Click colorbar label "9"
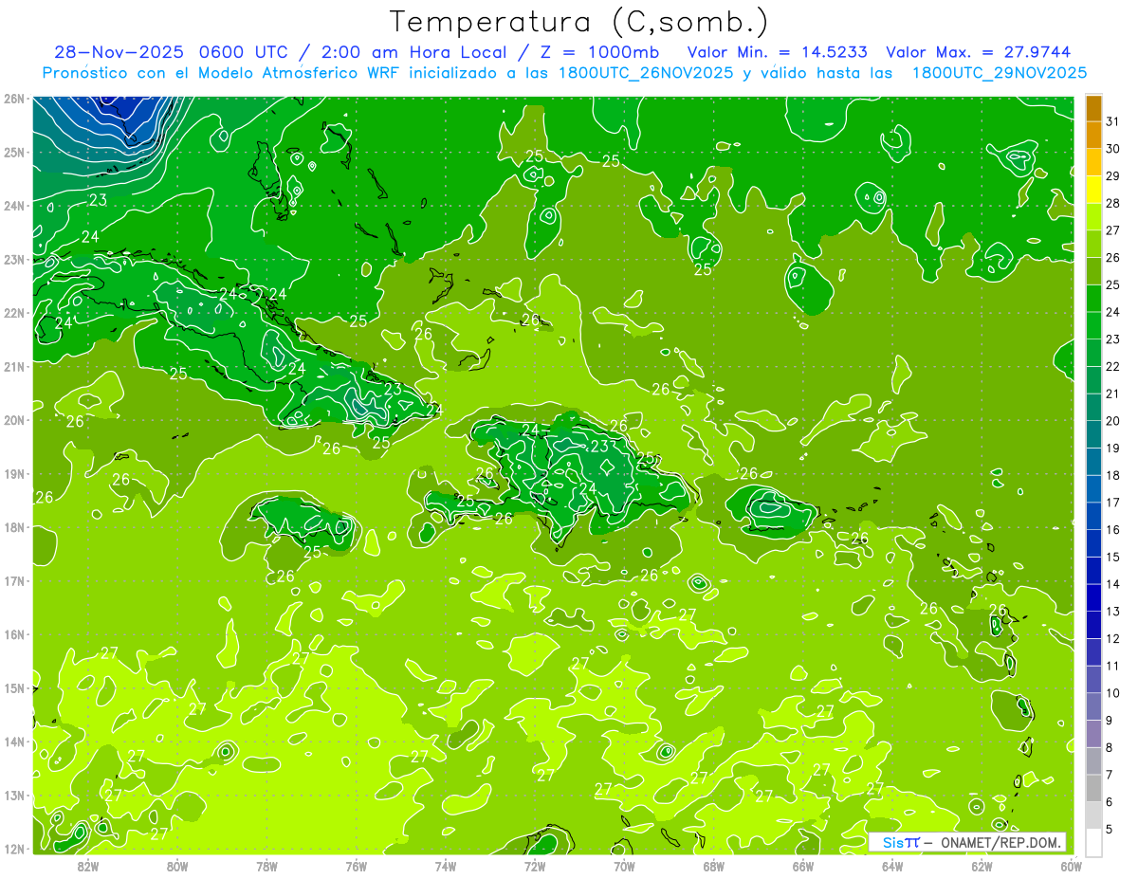The height and width of the screenshot is (879, 1138). pyautogui.click(x=1110, y=721)
